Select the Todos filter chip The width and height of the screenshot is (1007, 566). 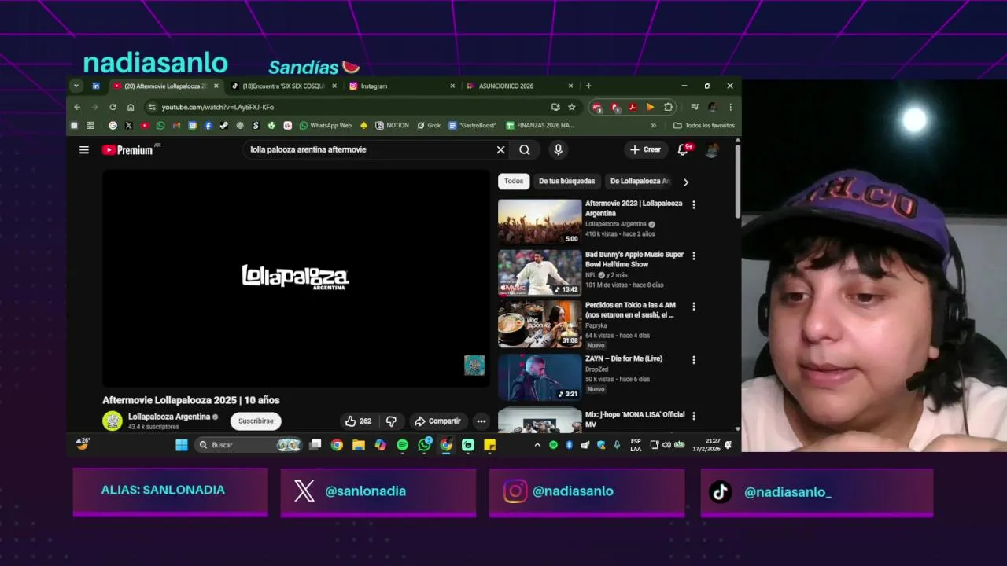514,181
